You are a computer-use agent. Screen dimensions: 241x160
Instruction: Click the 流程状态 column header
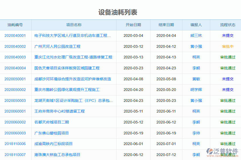228,25
